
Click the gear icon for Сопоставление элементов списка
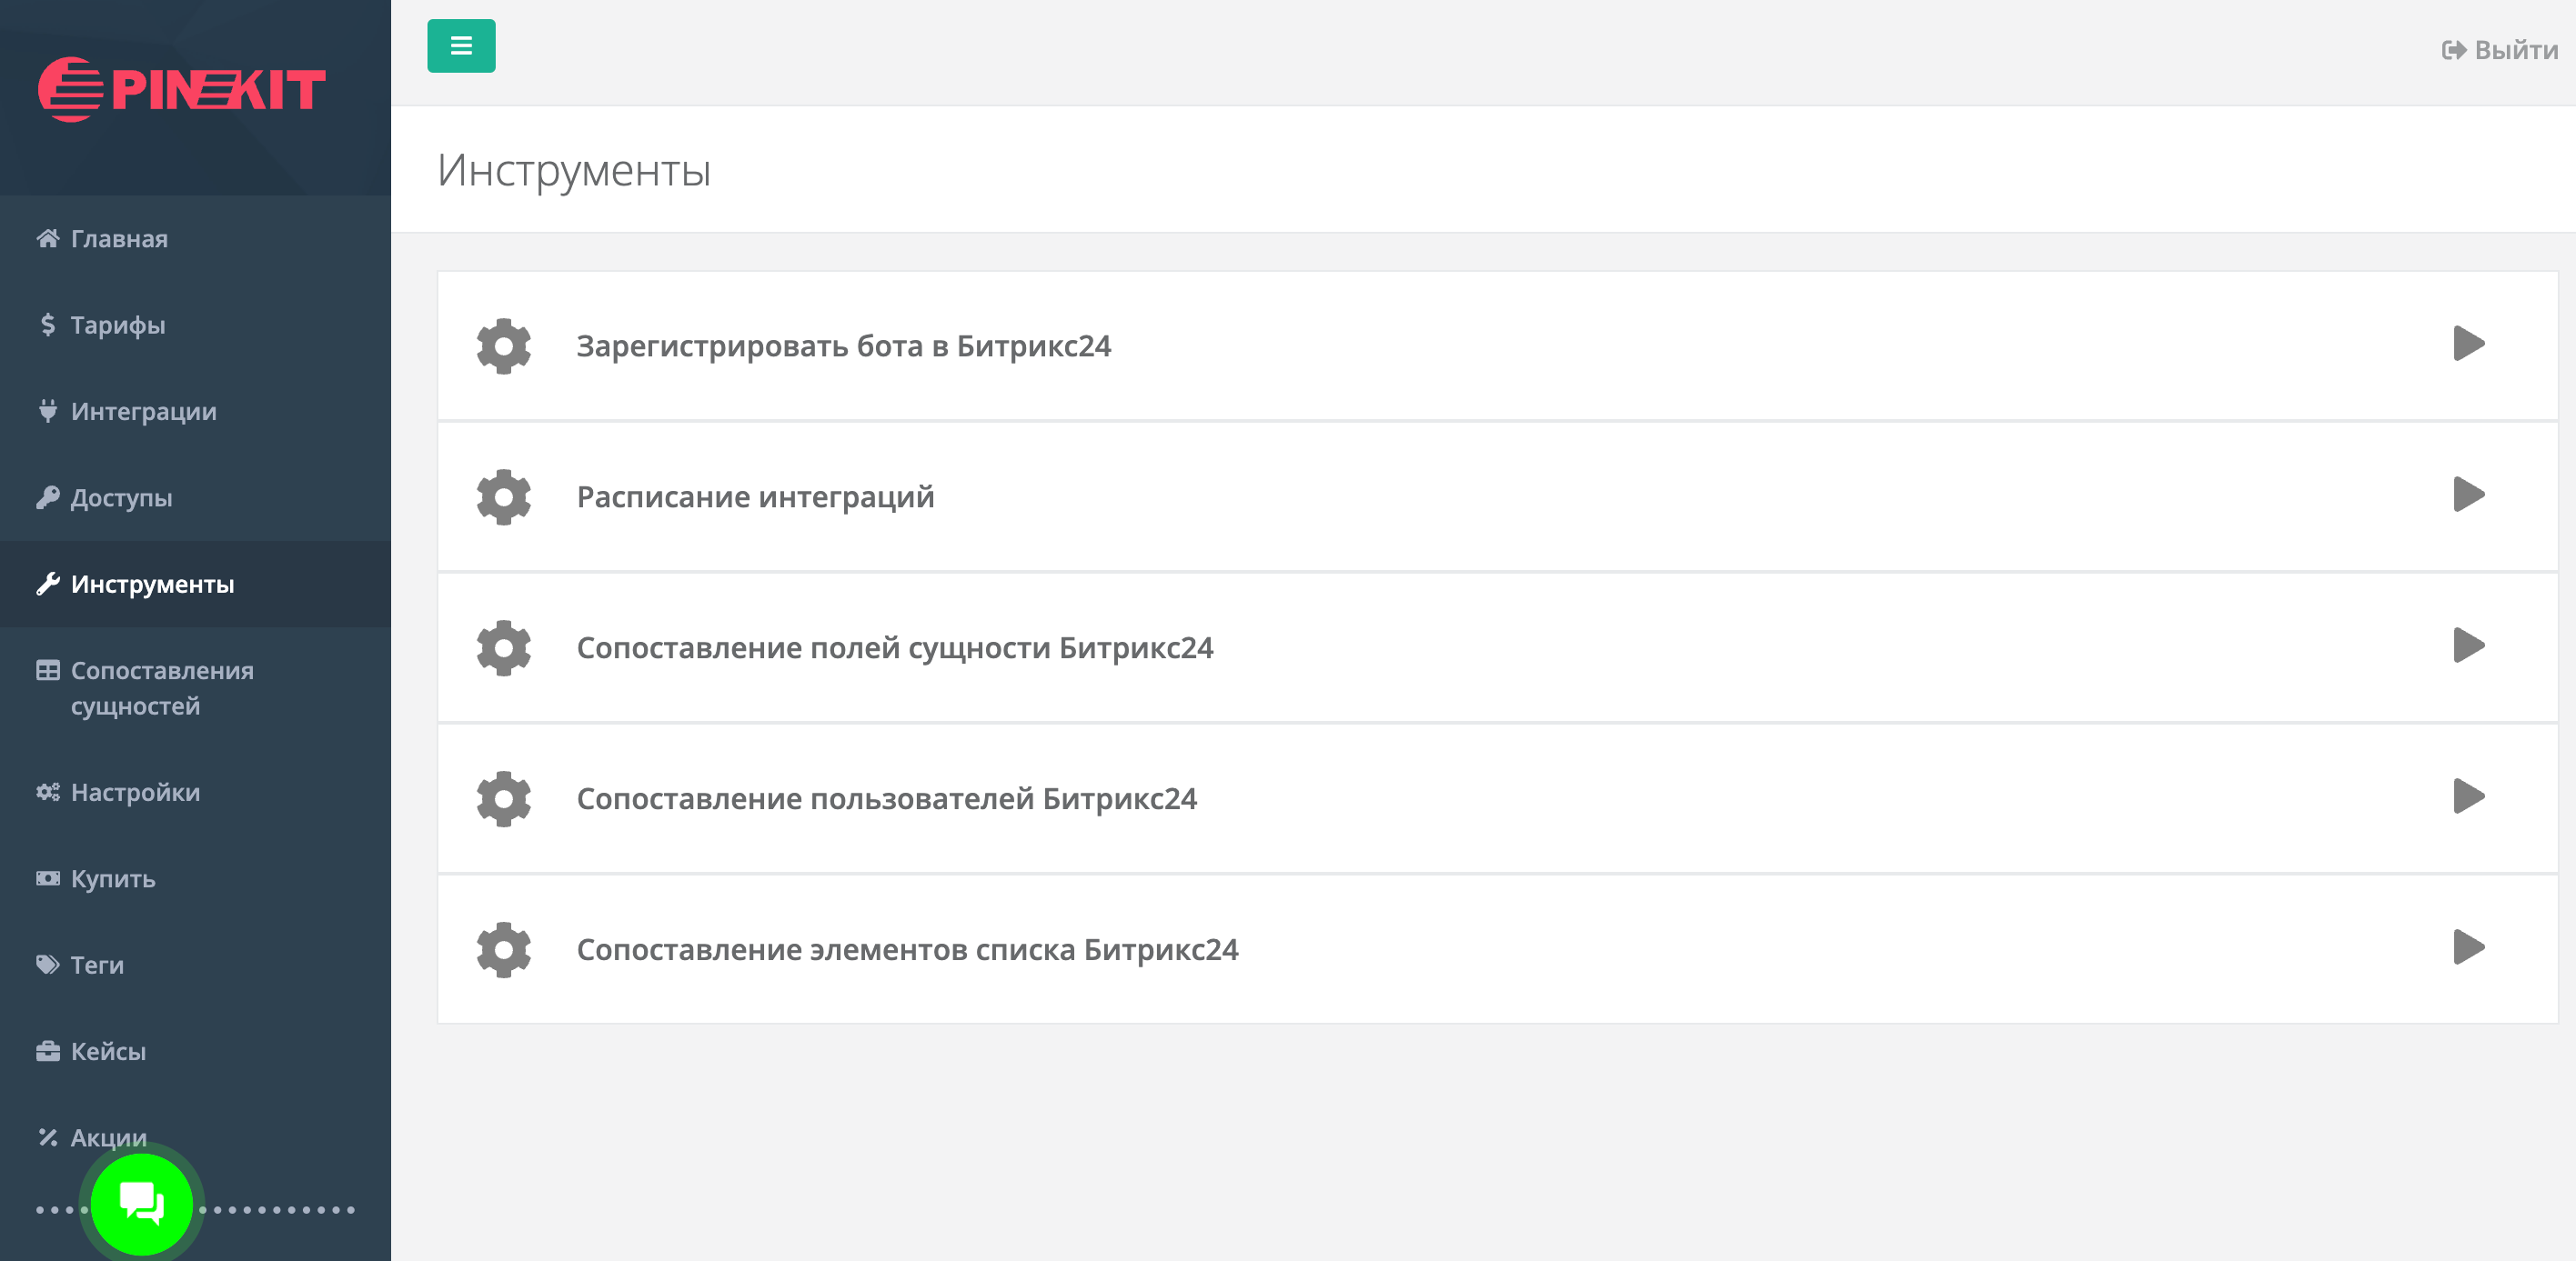click(x=504, y=949)
